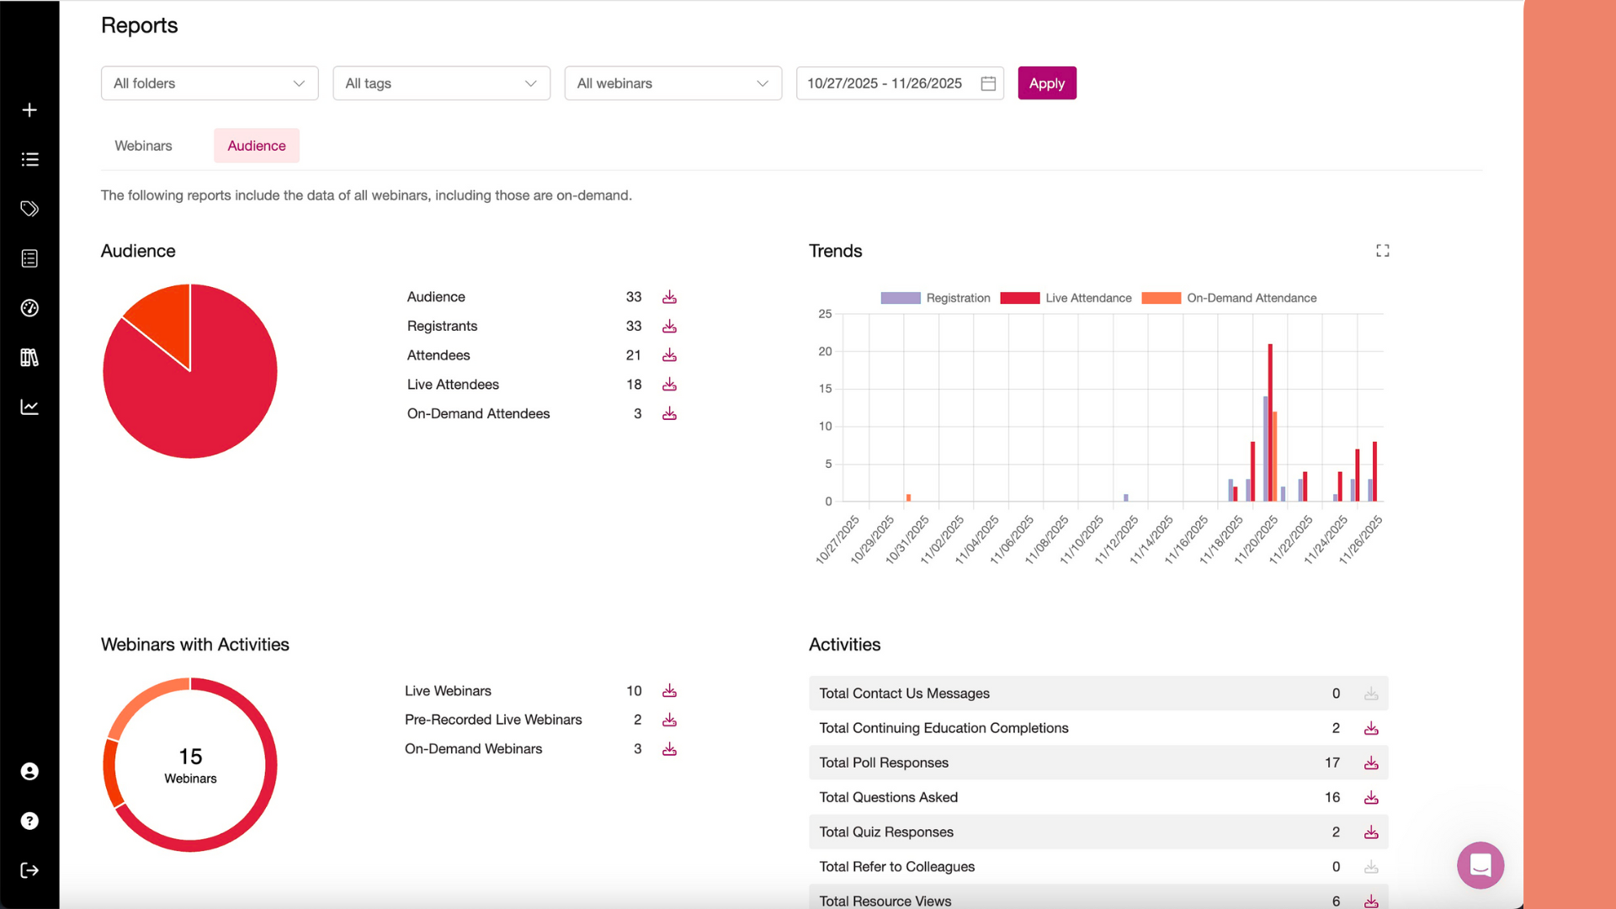Switch to the Webinars tab
Viewport: 1616px width, 909px height.
click(142, 145)
